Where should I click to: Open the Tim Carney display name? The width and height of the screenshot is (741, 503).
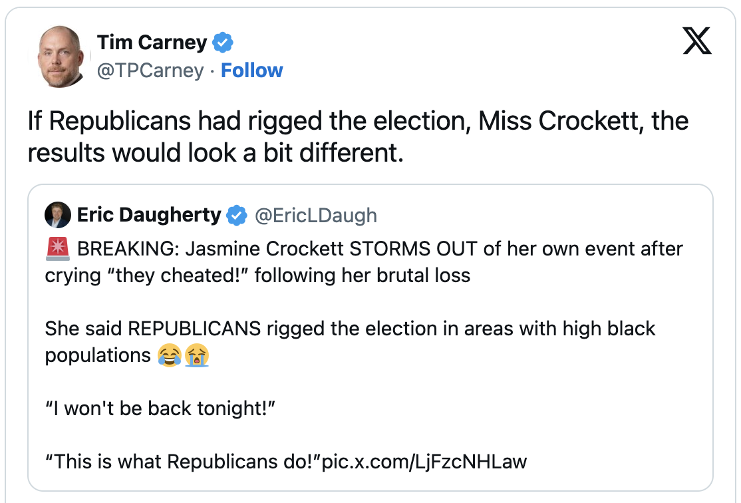pyautogui.click(x=152, y=43)
